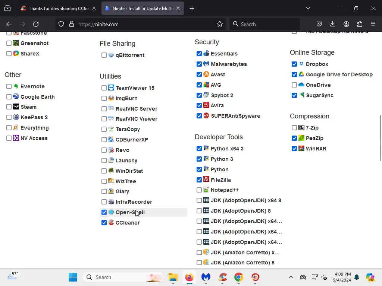This screenshot has height=286, width=382.
Task: Click the notification bell in system tray
Action: (x=357, y=277)
